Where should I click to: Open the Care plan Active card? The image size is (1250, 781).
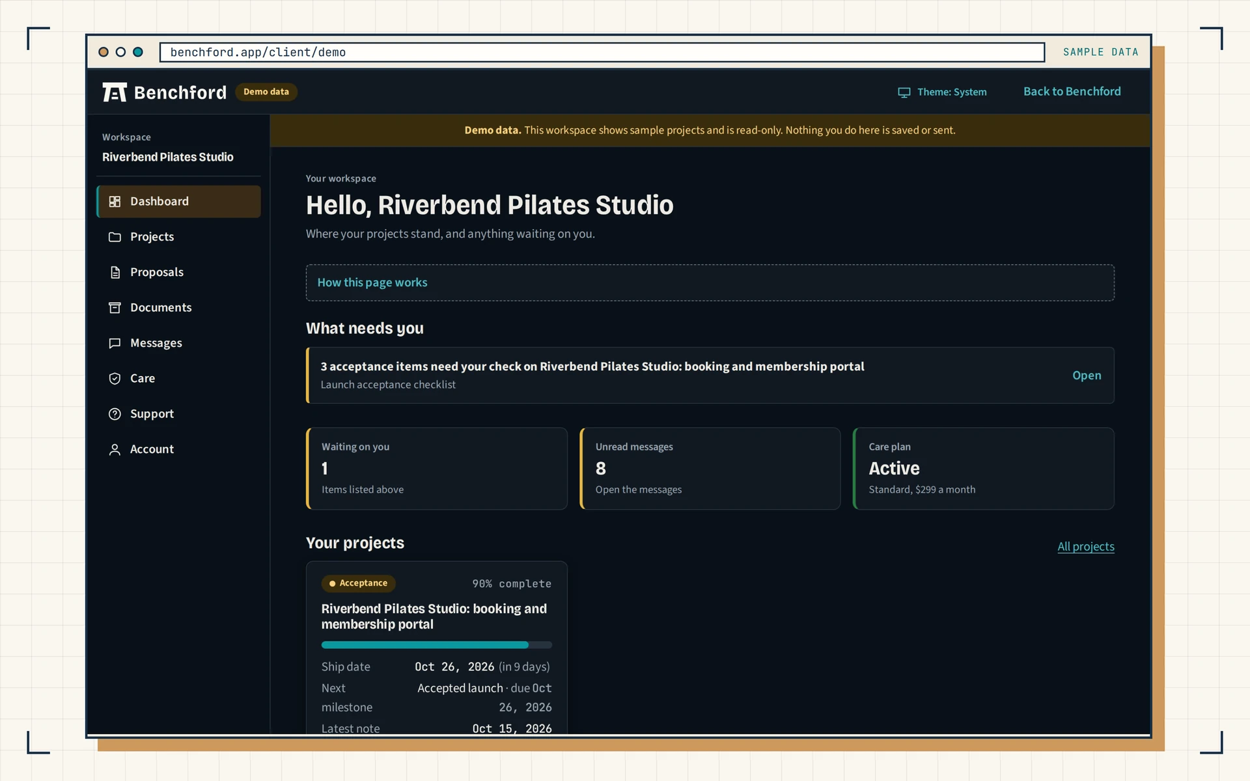coord(984,469)
